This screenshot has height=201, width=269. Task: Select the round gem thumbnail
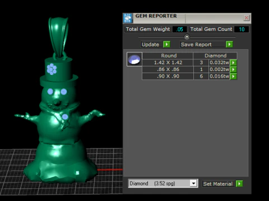pyautogui.click(x=134, y=59)
